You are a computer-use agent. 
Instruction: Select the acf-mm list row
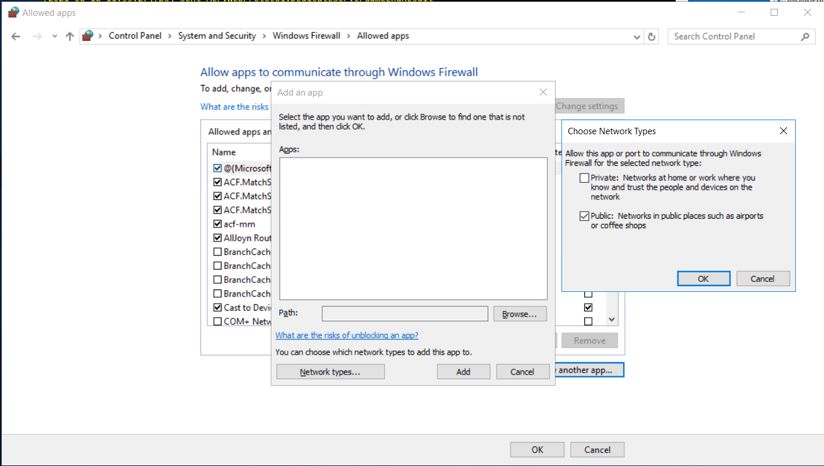click(x=240, y=224)
